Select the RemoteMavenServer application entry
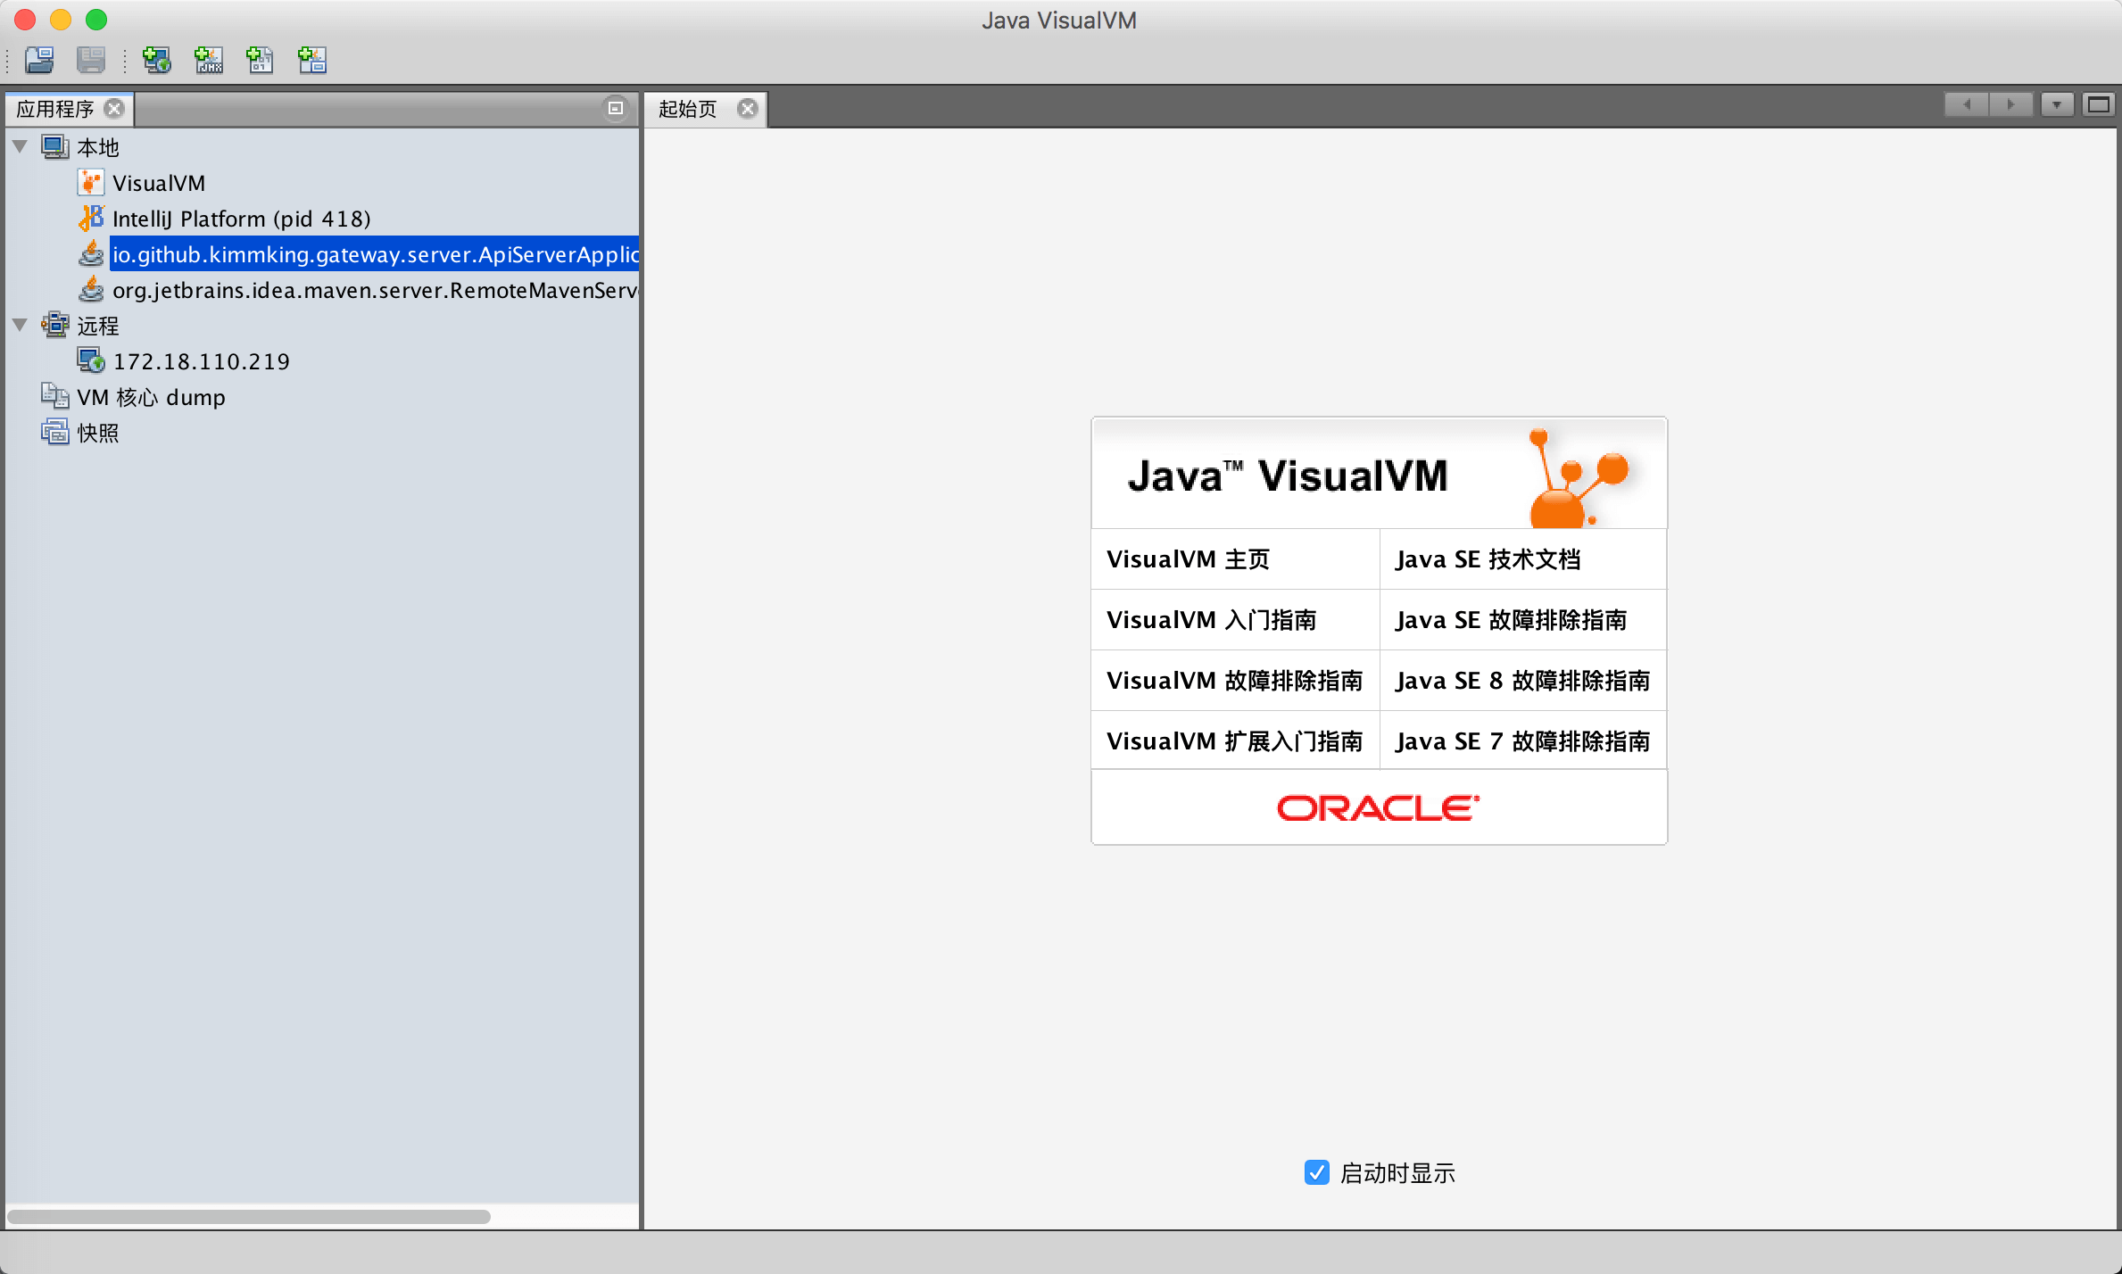The height and width of the screenshot is (1274, 2122). tap(375, 291)
